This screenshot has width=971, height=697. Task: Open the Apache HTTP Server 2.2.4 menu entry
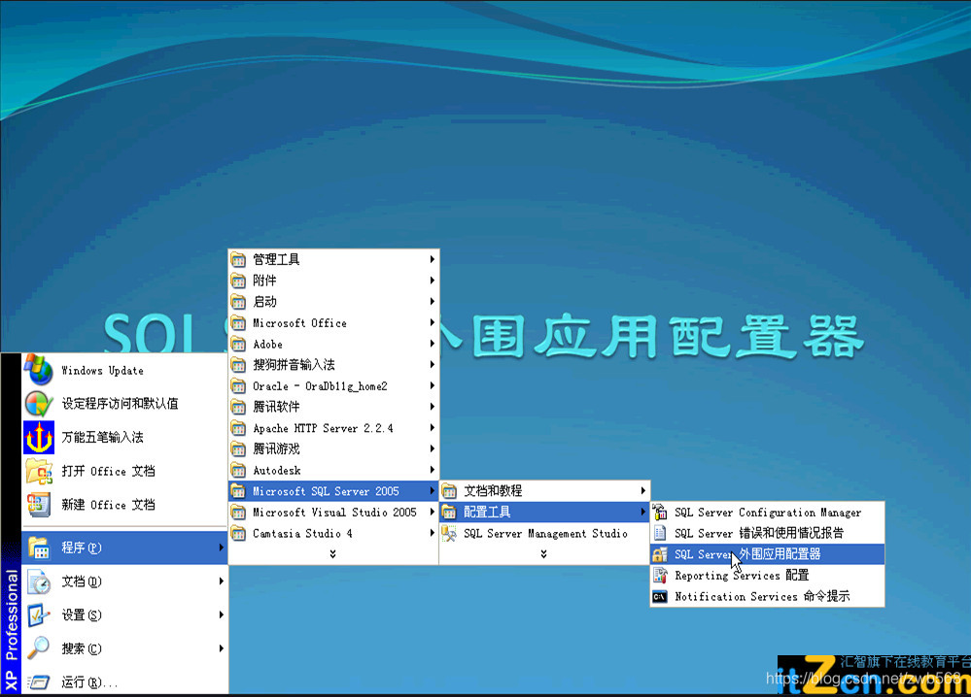(333, 428)
